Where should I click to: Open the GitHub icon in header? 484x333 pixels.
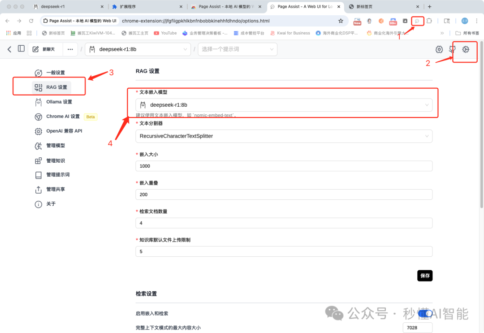pos(452,49)
